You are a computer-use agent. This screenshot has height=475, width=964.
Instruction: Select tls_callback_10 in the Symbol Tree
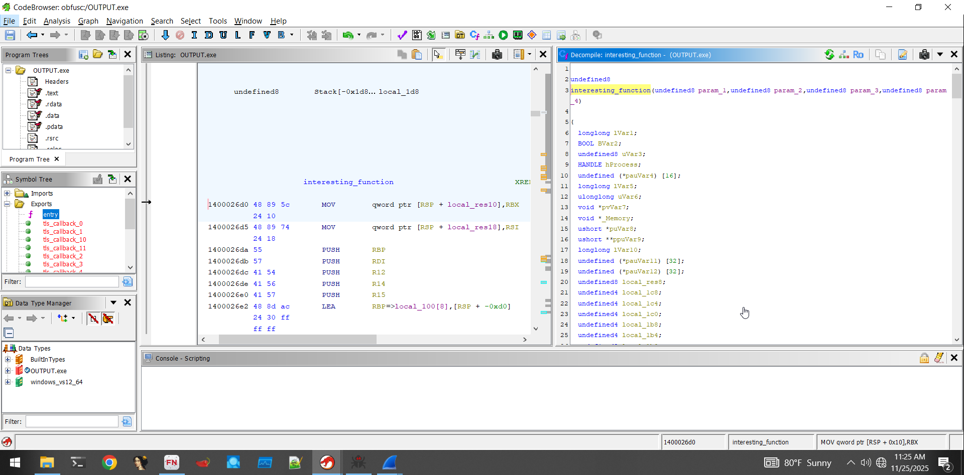[64, 240]
